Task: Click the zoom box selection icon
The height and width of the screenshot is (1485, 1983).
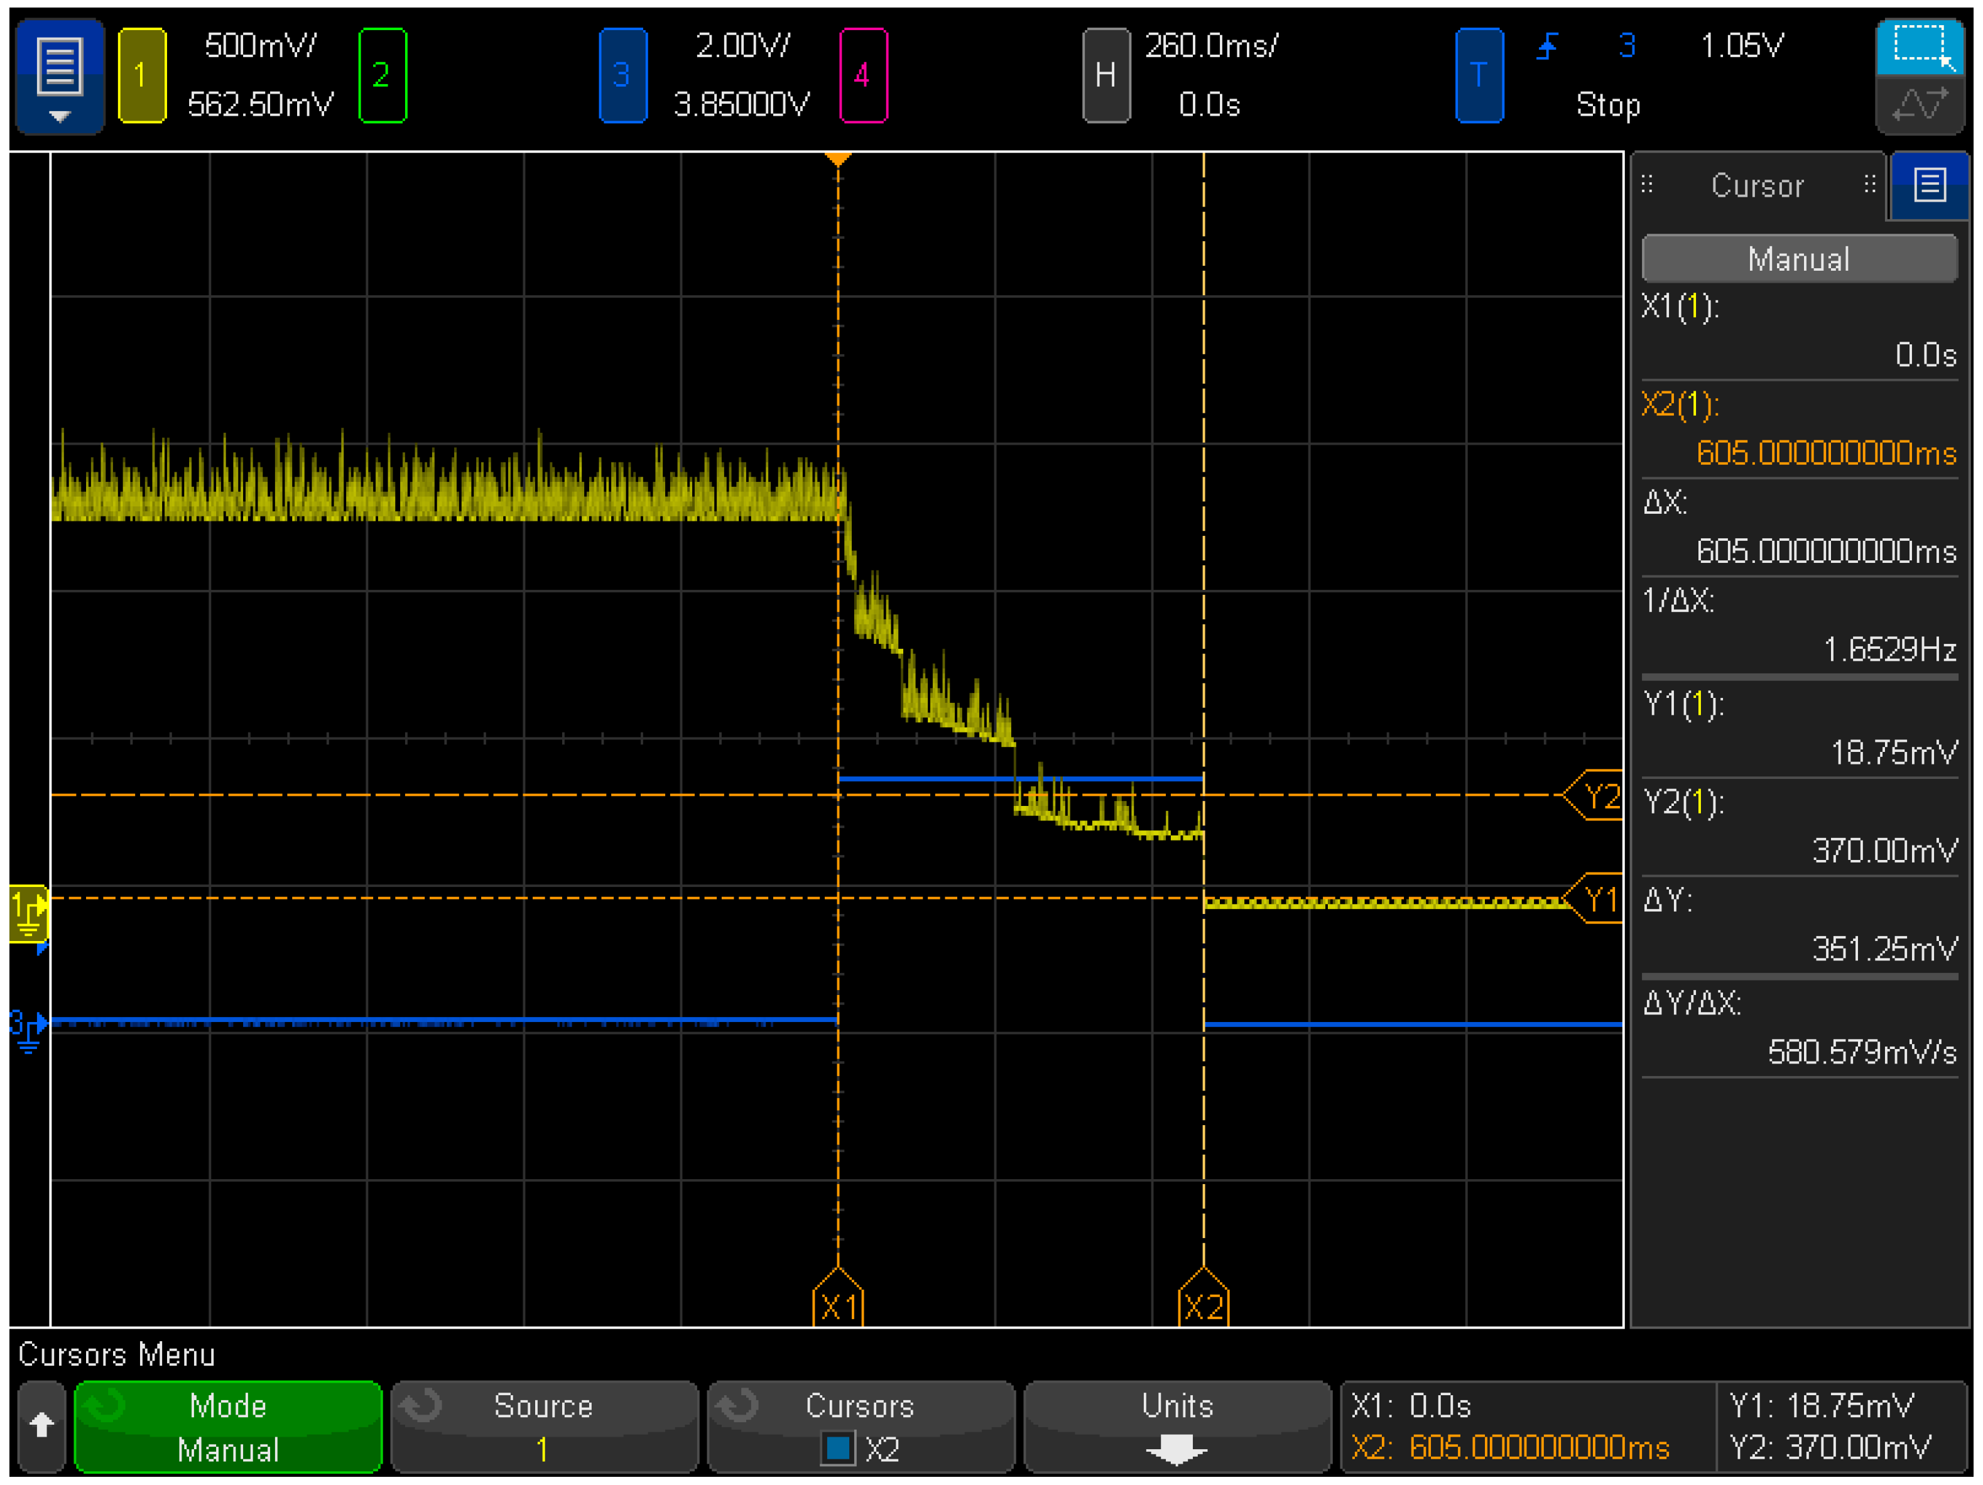Action: click(x=1920, y=46)
